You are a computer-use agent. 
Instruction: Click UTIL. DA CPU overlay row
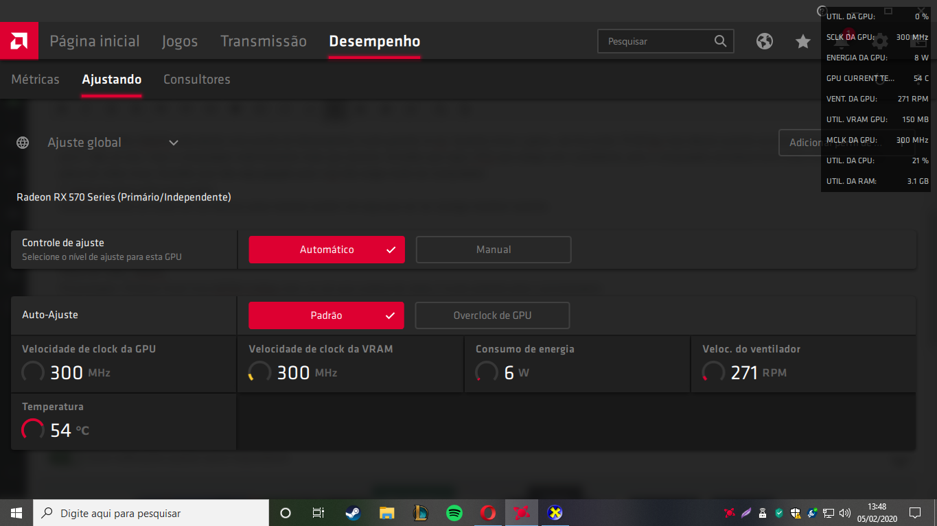coord(877,160)
